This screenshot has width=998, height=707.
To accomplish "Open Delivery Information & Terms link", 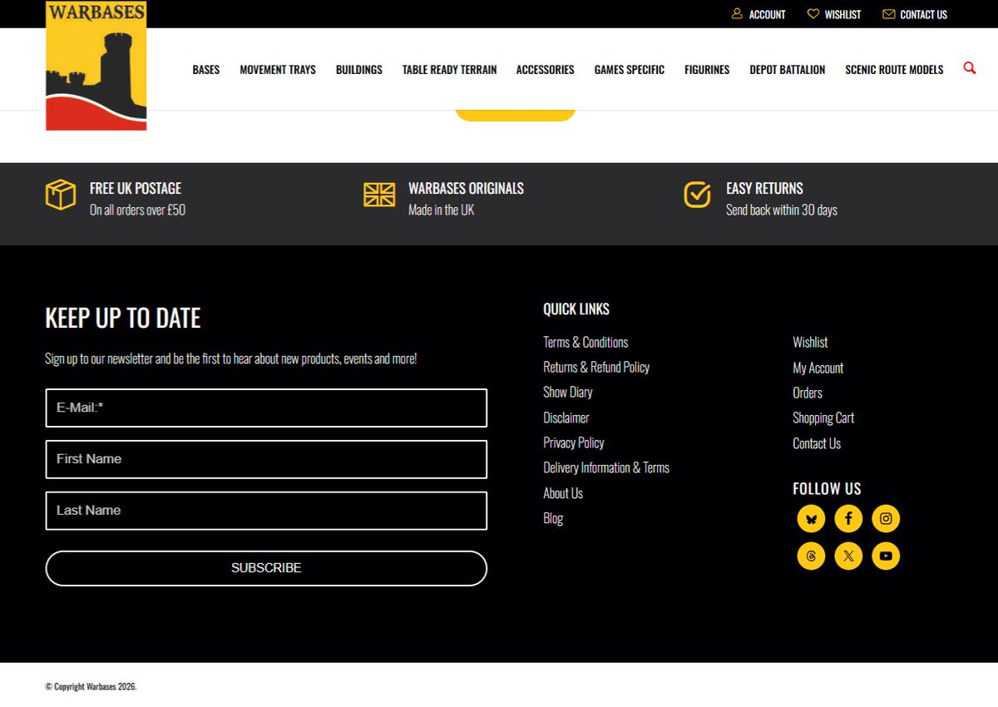I will tap(606, 467).
